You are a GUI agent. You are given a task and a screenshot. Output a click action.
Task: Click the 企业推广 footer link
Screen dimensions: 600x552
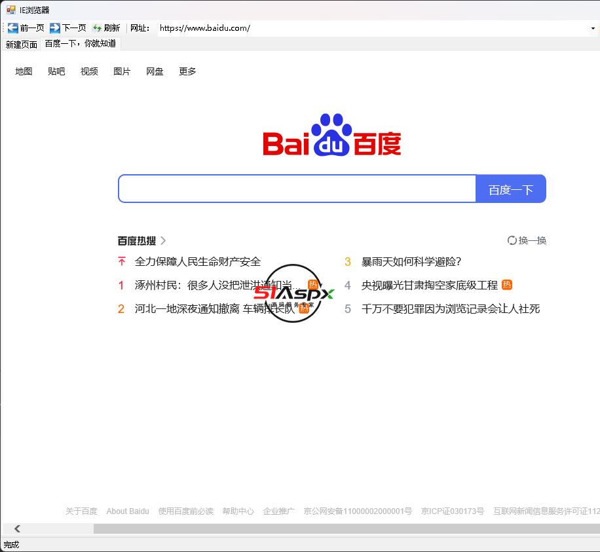click(278, 511)
